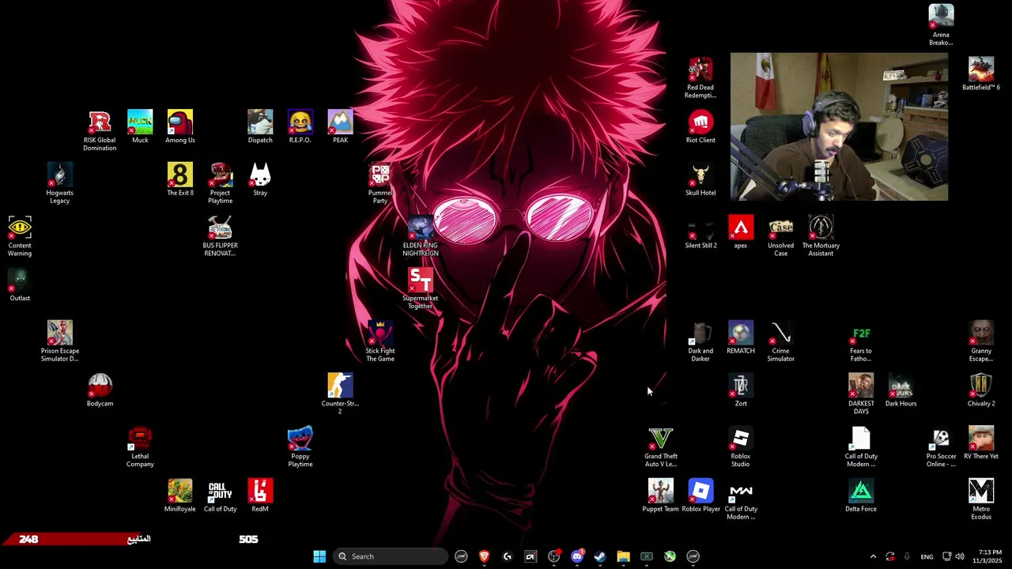
Task: Select the Chivalry 2 icon
Action: pyautogui.click(x=981, y=390)
